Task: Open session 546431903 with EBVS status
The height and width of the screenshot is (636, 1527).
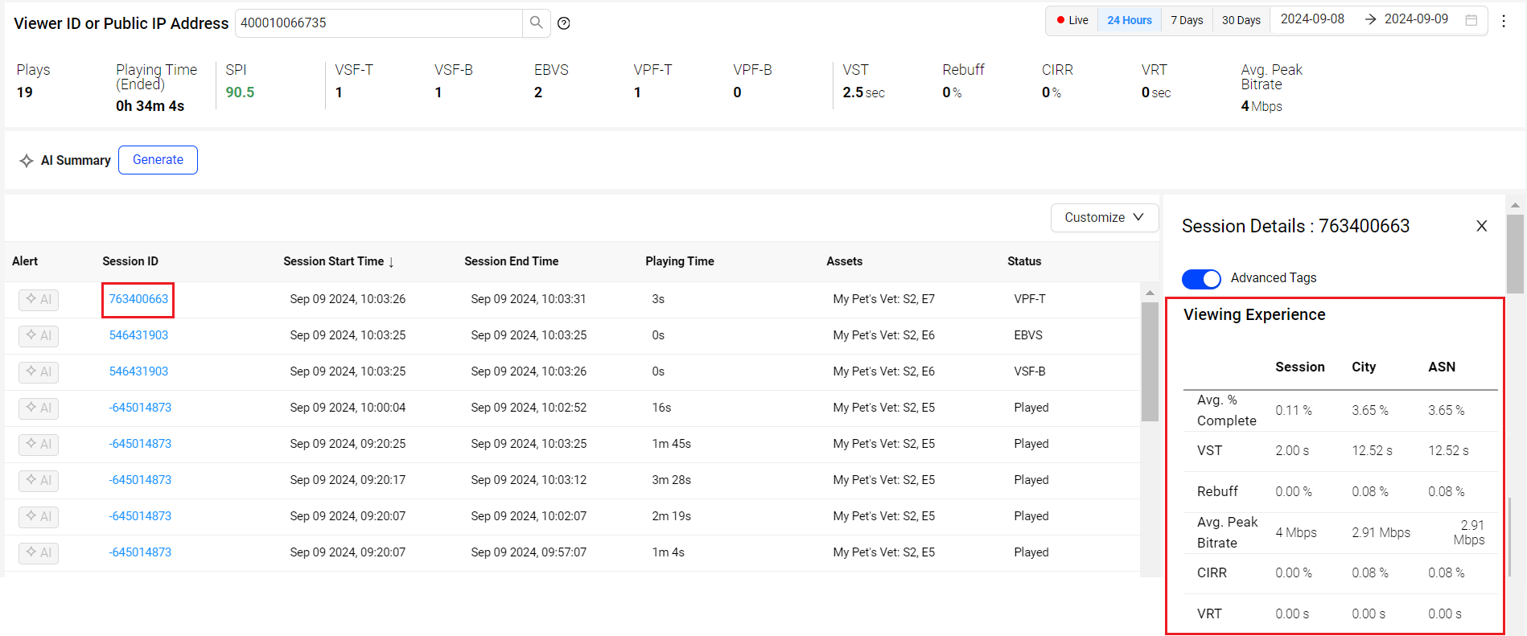Action: coord(138,335)
